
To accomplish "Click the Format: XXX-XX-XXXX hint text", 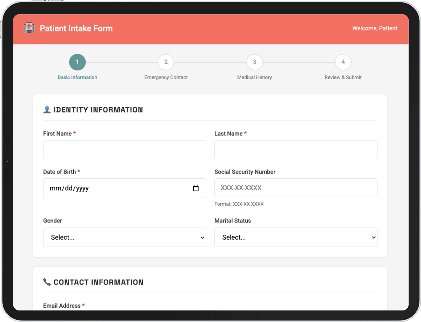I will pyautogui.click(x=239, y=204).
